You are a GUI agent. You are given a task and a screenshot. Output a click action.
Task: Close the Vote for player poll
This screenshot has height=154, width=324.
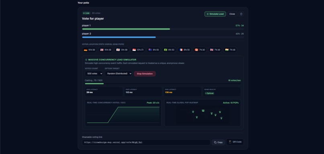[x=232, y=14]
